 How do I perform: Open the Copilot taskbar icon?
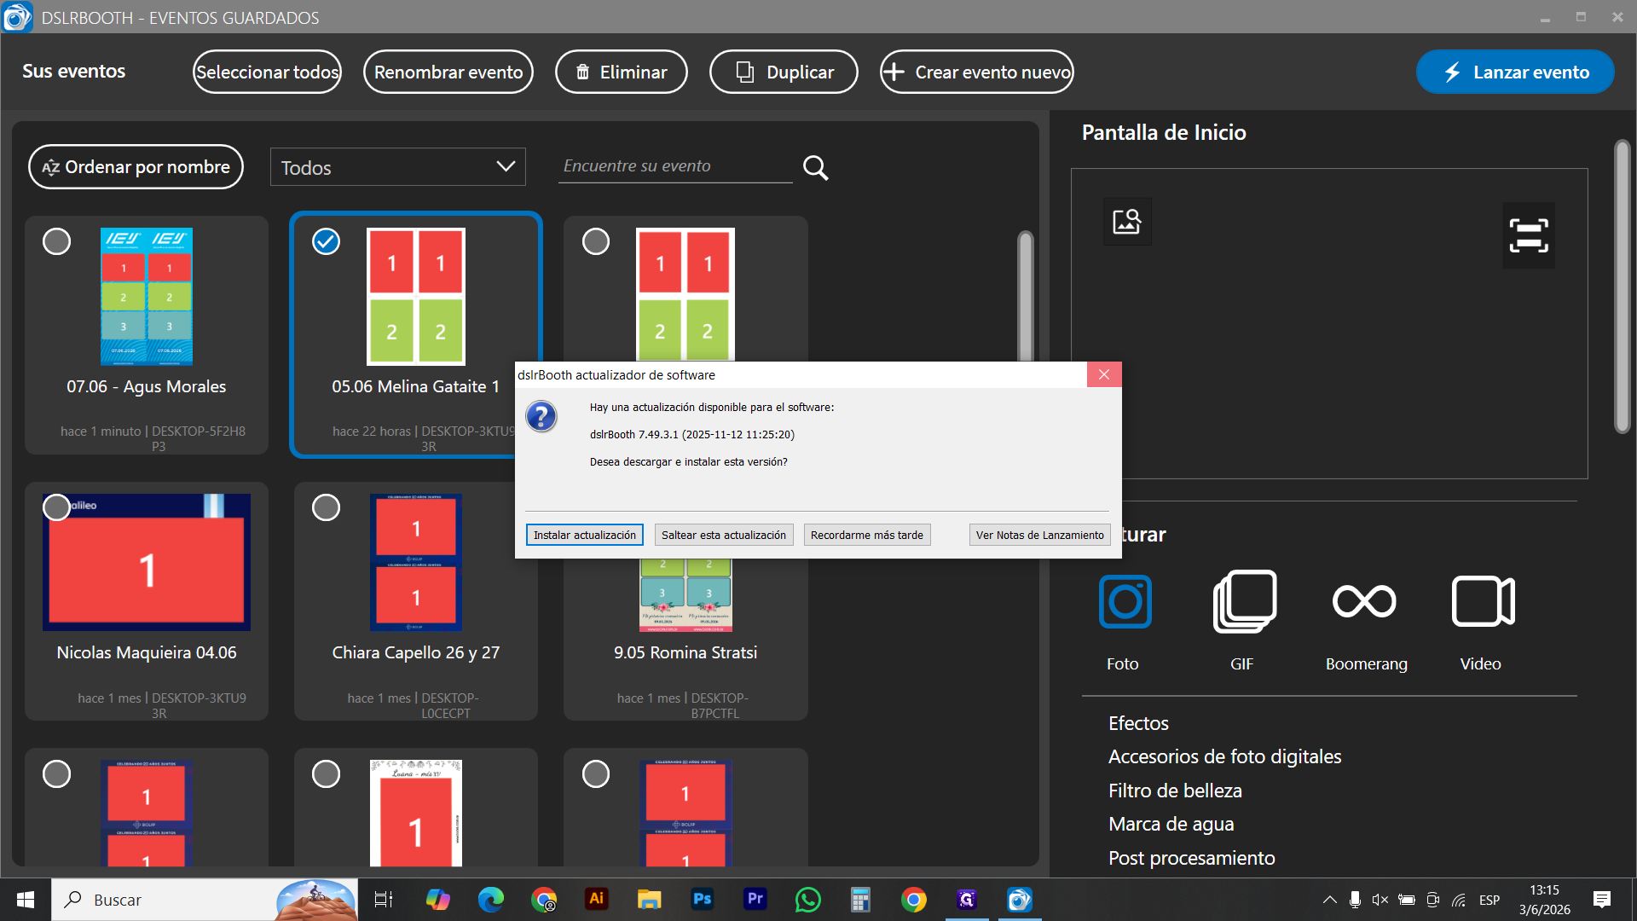coord(438,900)
